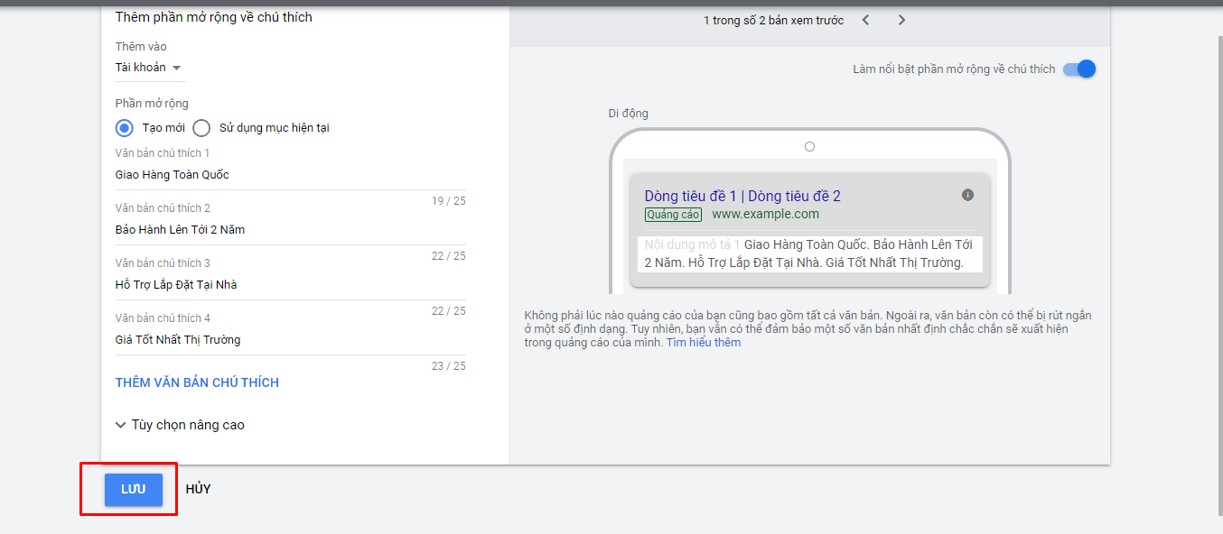The image size is (1223, 534).
Task: Expand the Tùy chọn nâng cao chevron
Action: [121, 425]
